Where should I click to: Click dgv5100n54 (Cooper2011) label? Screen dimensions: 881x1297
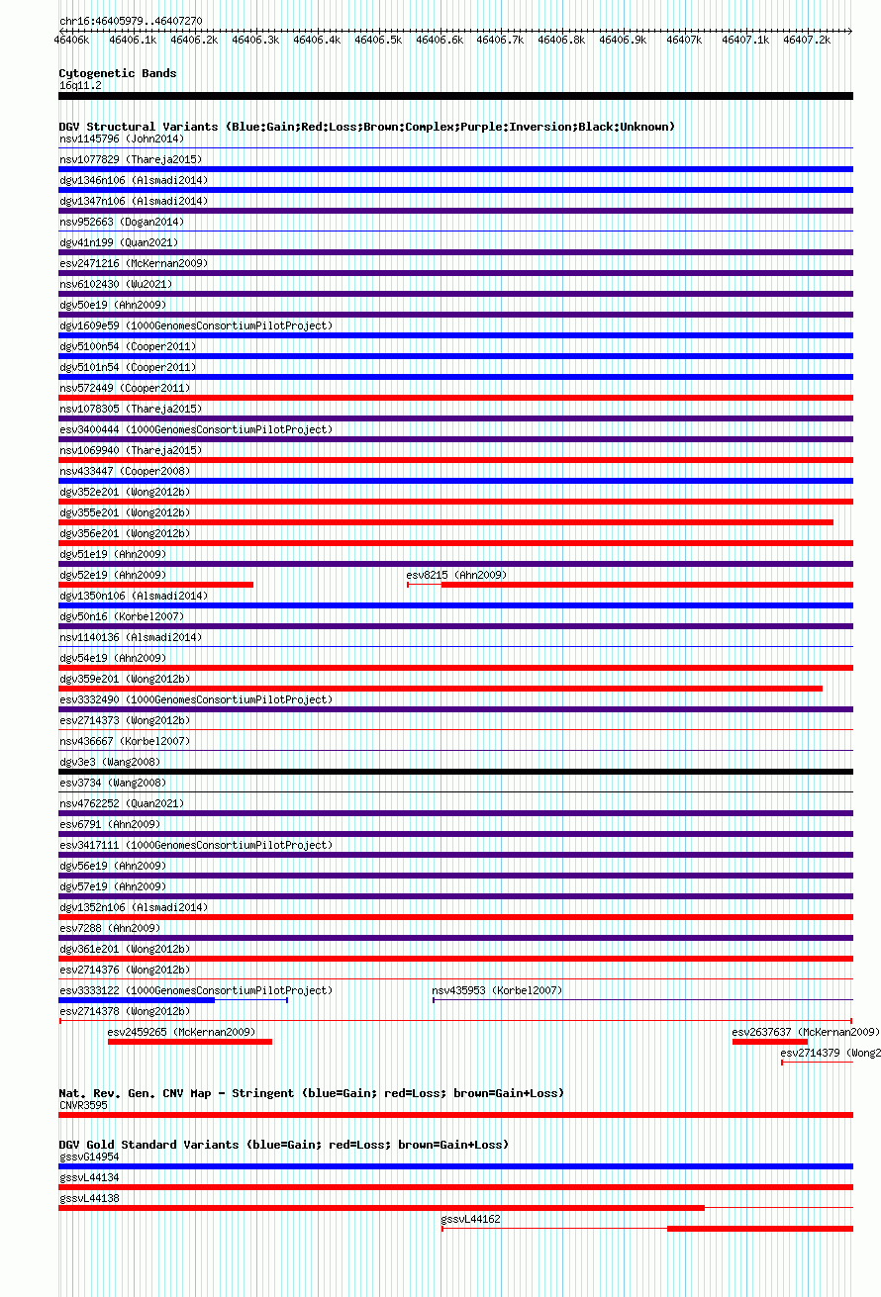coord(128,346)
